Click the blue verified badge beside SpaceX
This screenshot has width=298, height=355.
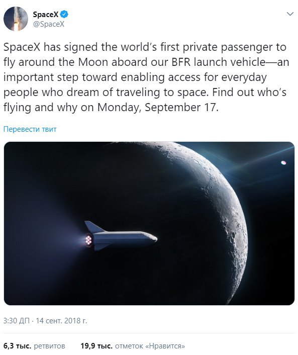point(64,14)
